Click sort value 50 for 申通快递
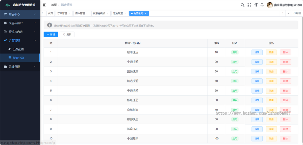This screenshot has height=145, width=303. click(x=216, y=91)
